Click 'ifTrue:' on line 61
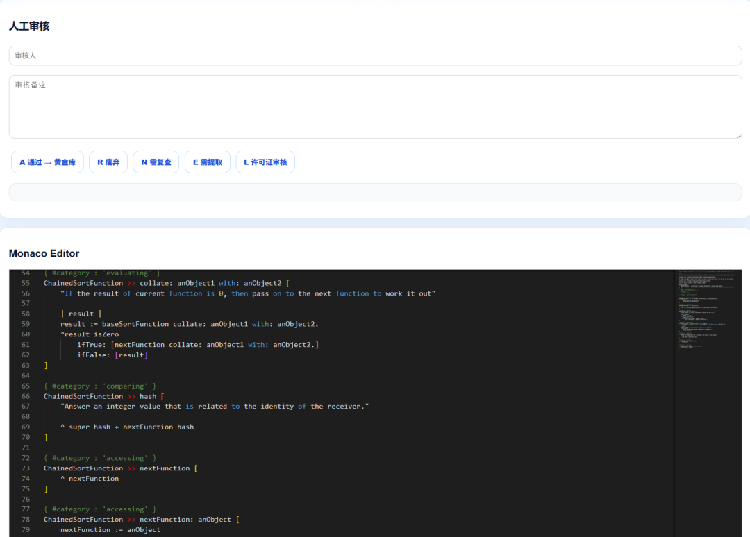This screenshot has width=750, height=537. [x=92, y=344]
